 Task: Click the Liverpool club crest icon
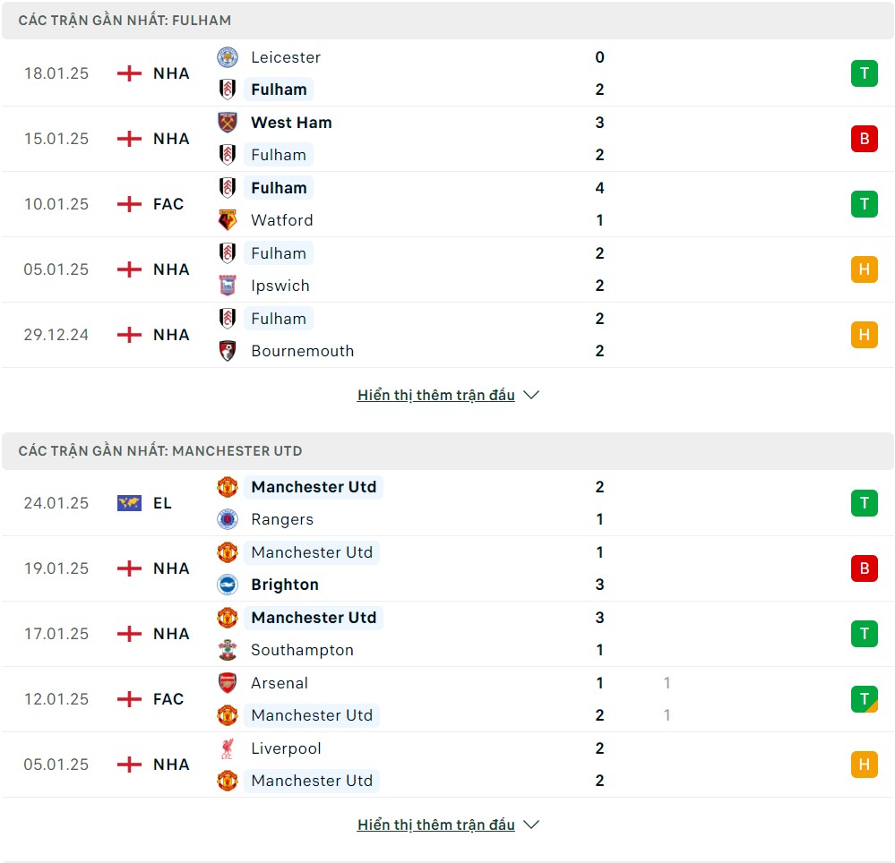[228, 748]
